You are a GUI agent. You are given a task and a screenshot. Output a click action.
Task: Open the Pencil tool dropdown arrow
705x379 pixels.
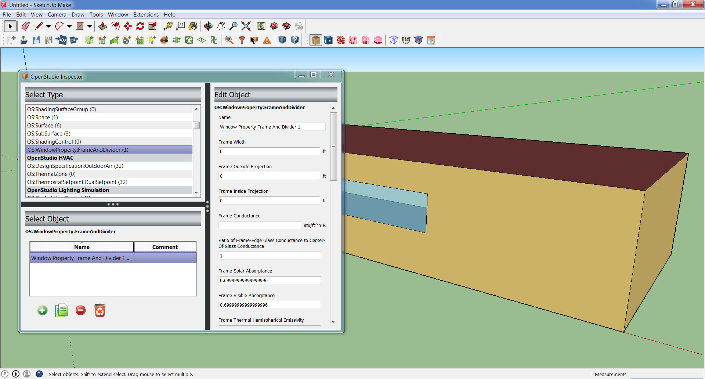tap(48, 26)
